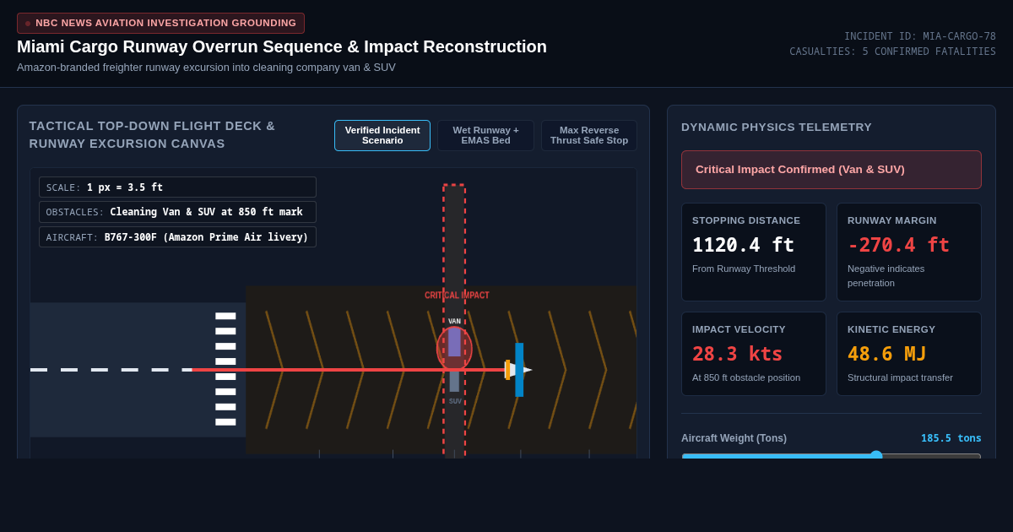Adjust the Aircraft Weight slider
This screenshot has width=1013, height=532.
pos(832,456)
